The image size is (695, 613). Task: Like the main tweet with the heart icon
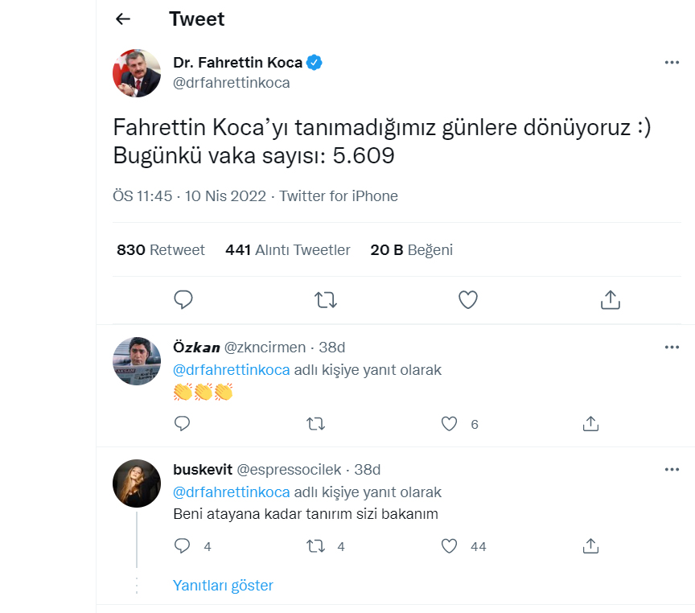[467, 300]
